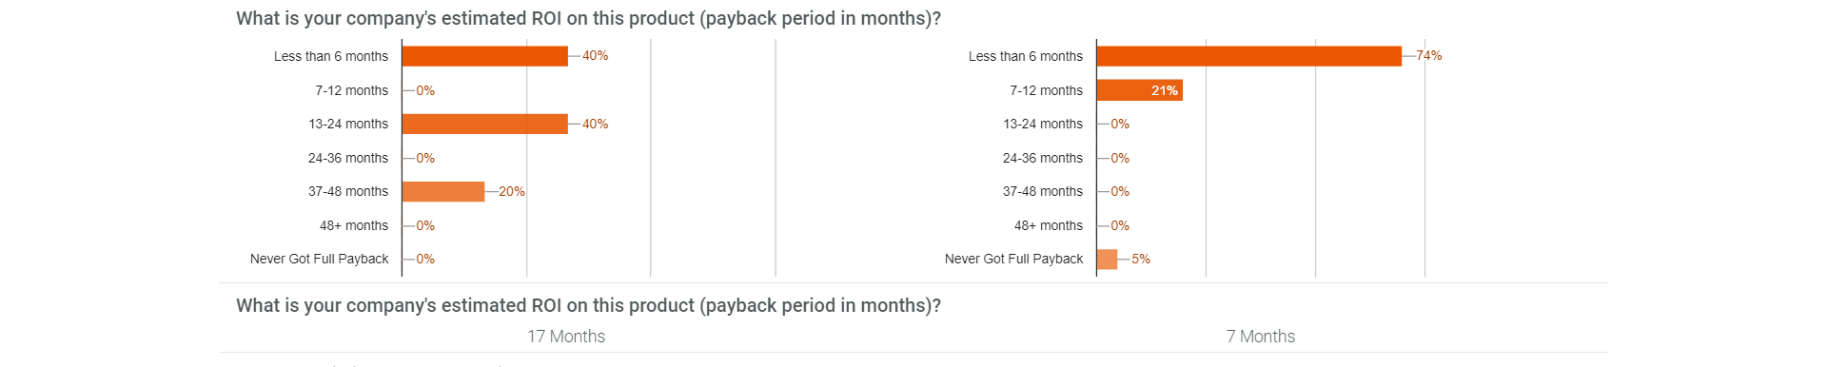Click left chart's 'Never Got Full Payback' label
The height and width of the screenshot is (367, 1827).
pyautogui.click(x=320, y=259)
